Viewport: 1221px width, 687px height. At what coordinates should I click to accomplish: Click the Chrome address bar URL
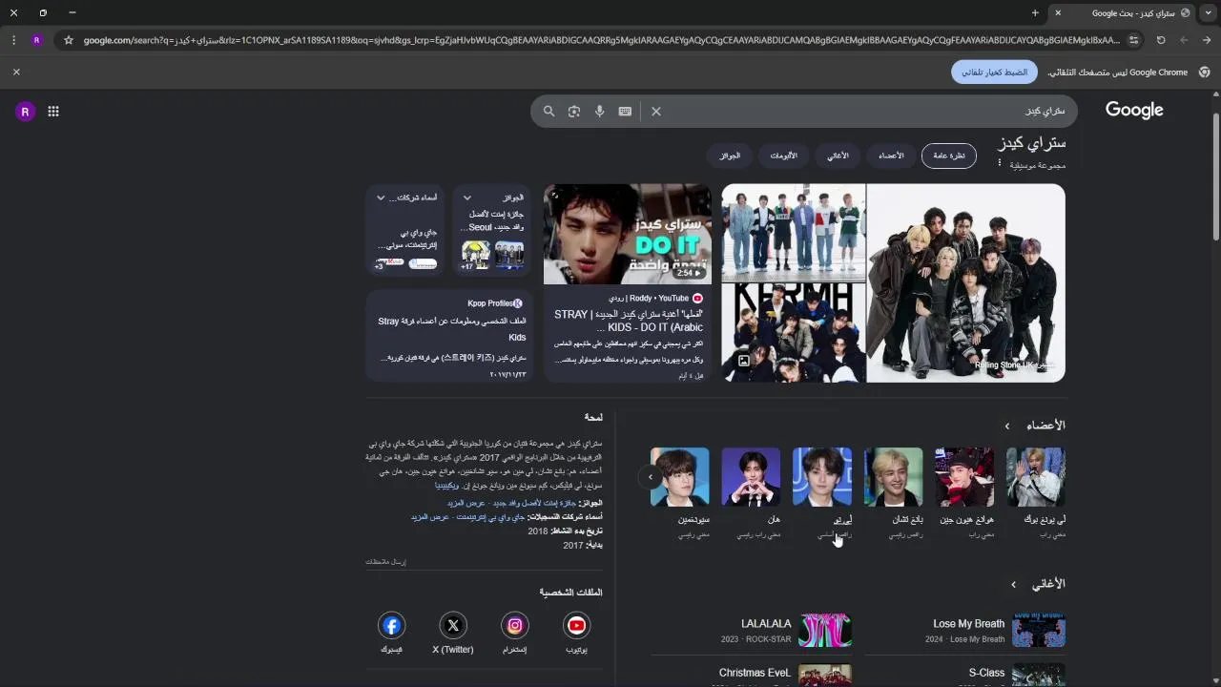pyautogui.click(x=601, y=40)
